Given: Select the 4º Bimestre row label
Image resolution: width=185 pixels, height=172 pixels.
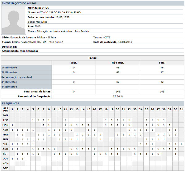Looking at the screenshot, I should coord(9,87).
